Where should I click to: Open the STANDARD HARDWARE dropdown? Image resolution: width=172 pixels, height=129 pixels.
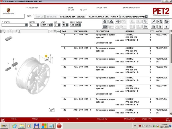(x=146, y=17)
